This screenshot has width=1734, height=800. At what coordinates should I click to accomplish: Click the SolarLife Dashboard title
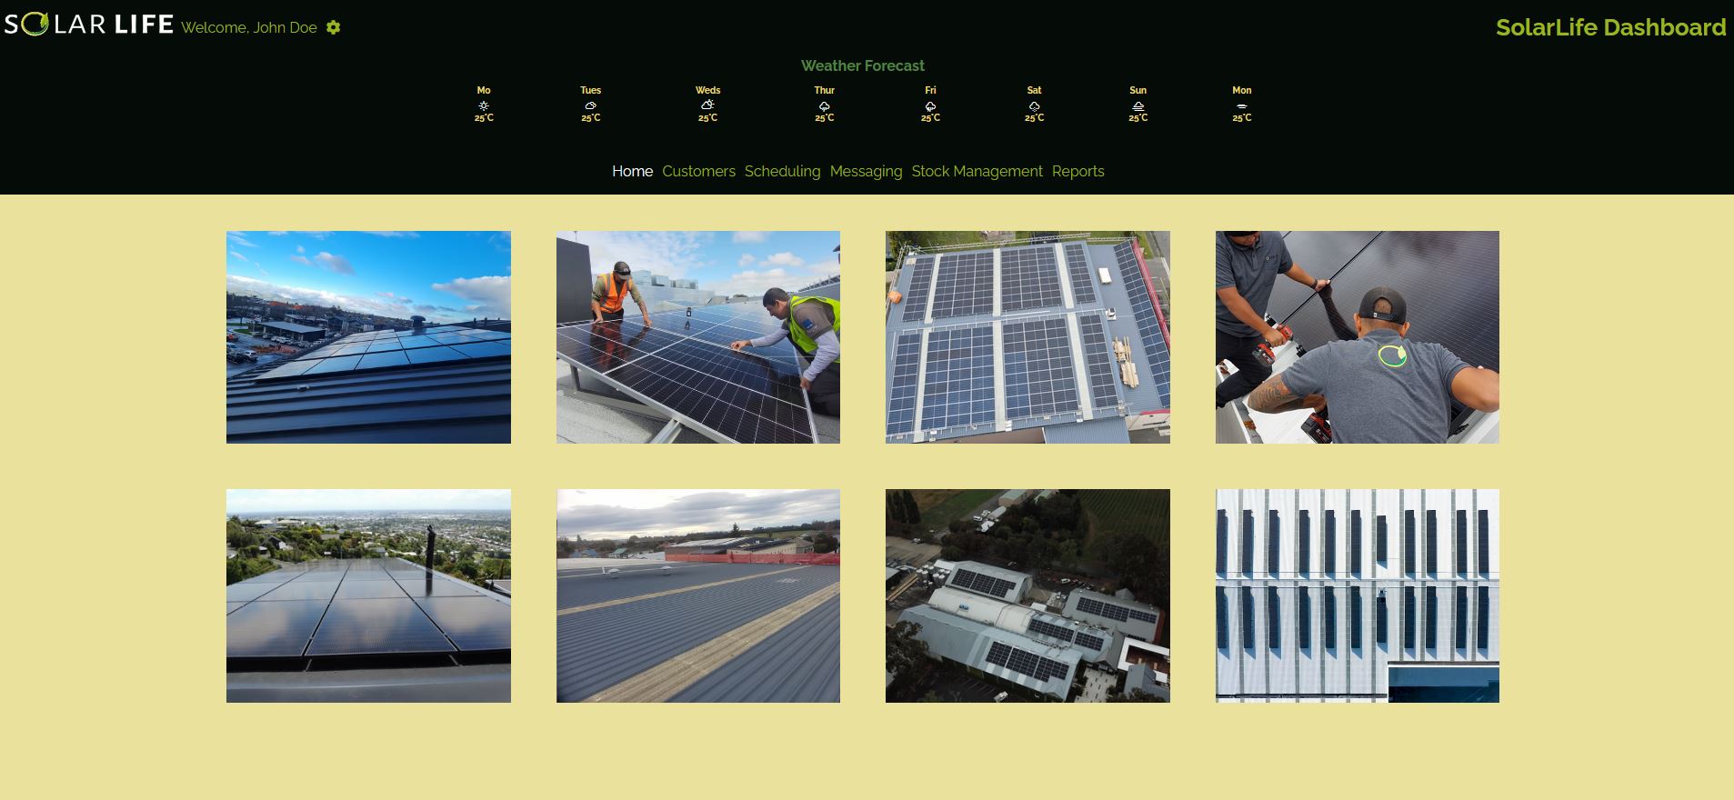click(x=1610, y=27)
